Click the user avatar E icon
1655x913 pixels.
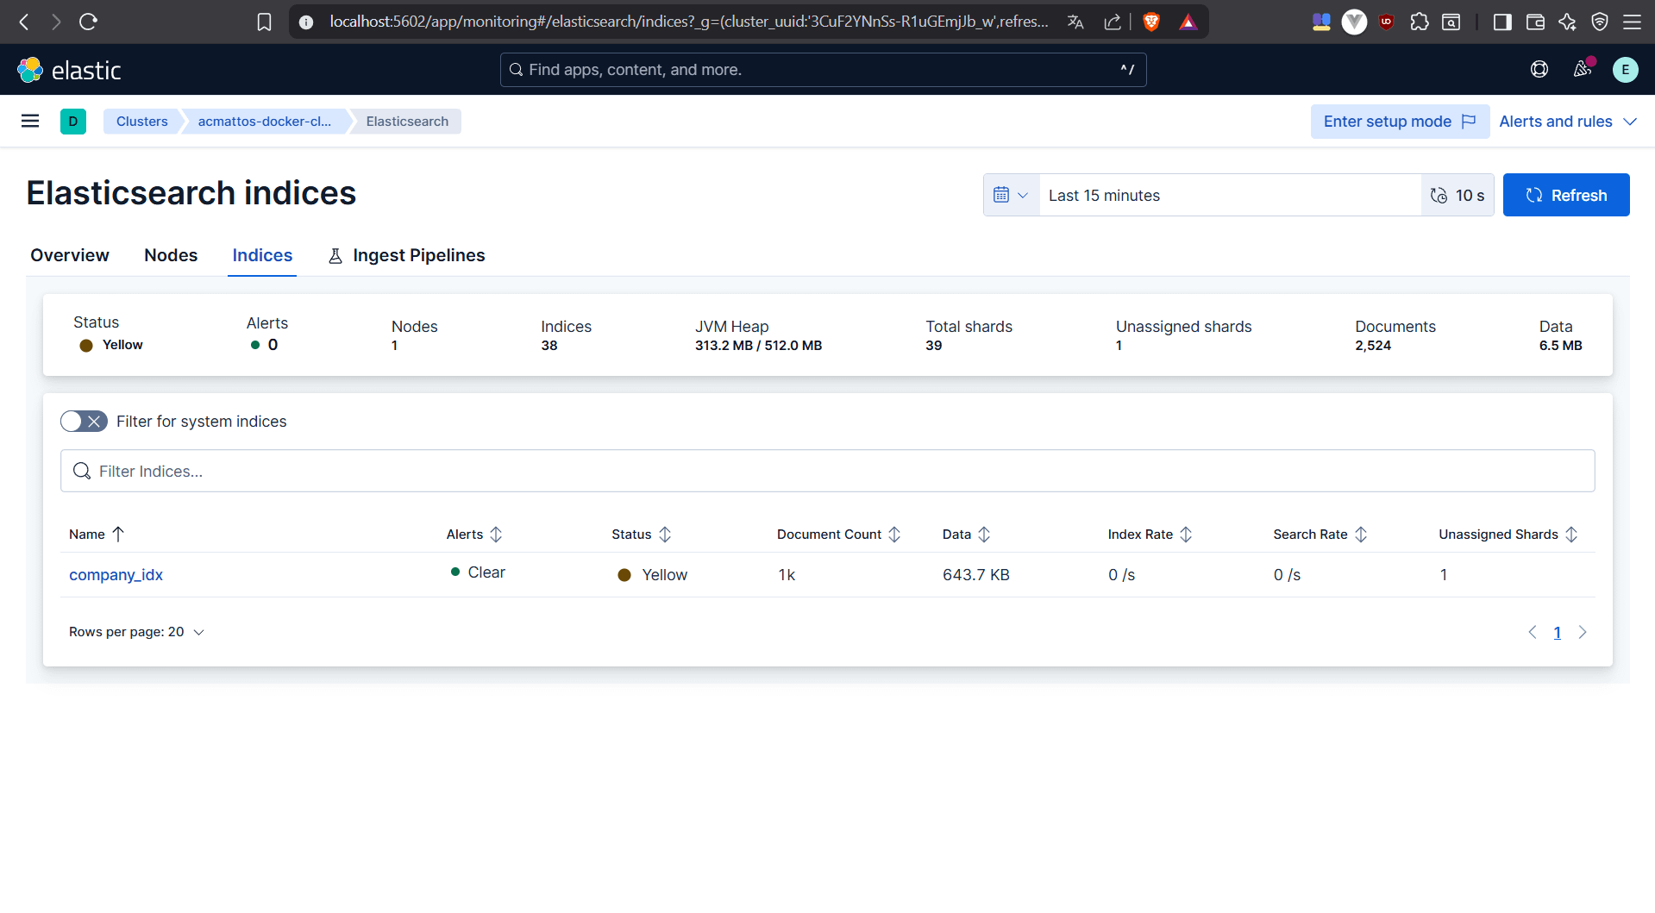click(x=1625, y=70)
